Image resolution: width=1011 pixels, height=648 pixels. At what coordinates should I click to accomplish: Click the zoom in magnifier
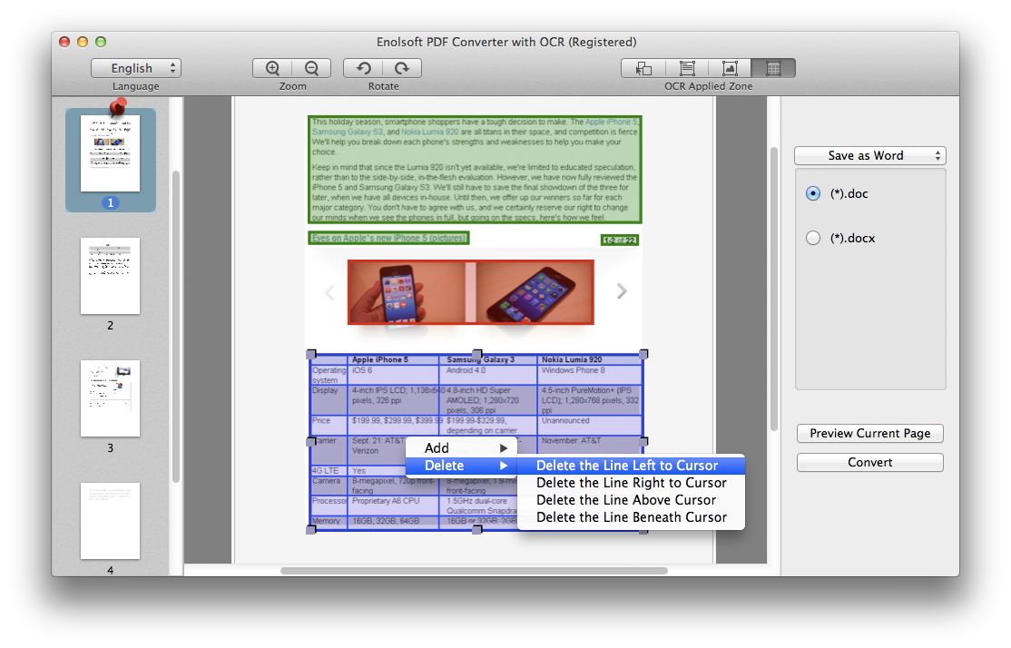[x=273, y=68]
